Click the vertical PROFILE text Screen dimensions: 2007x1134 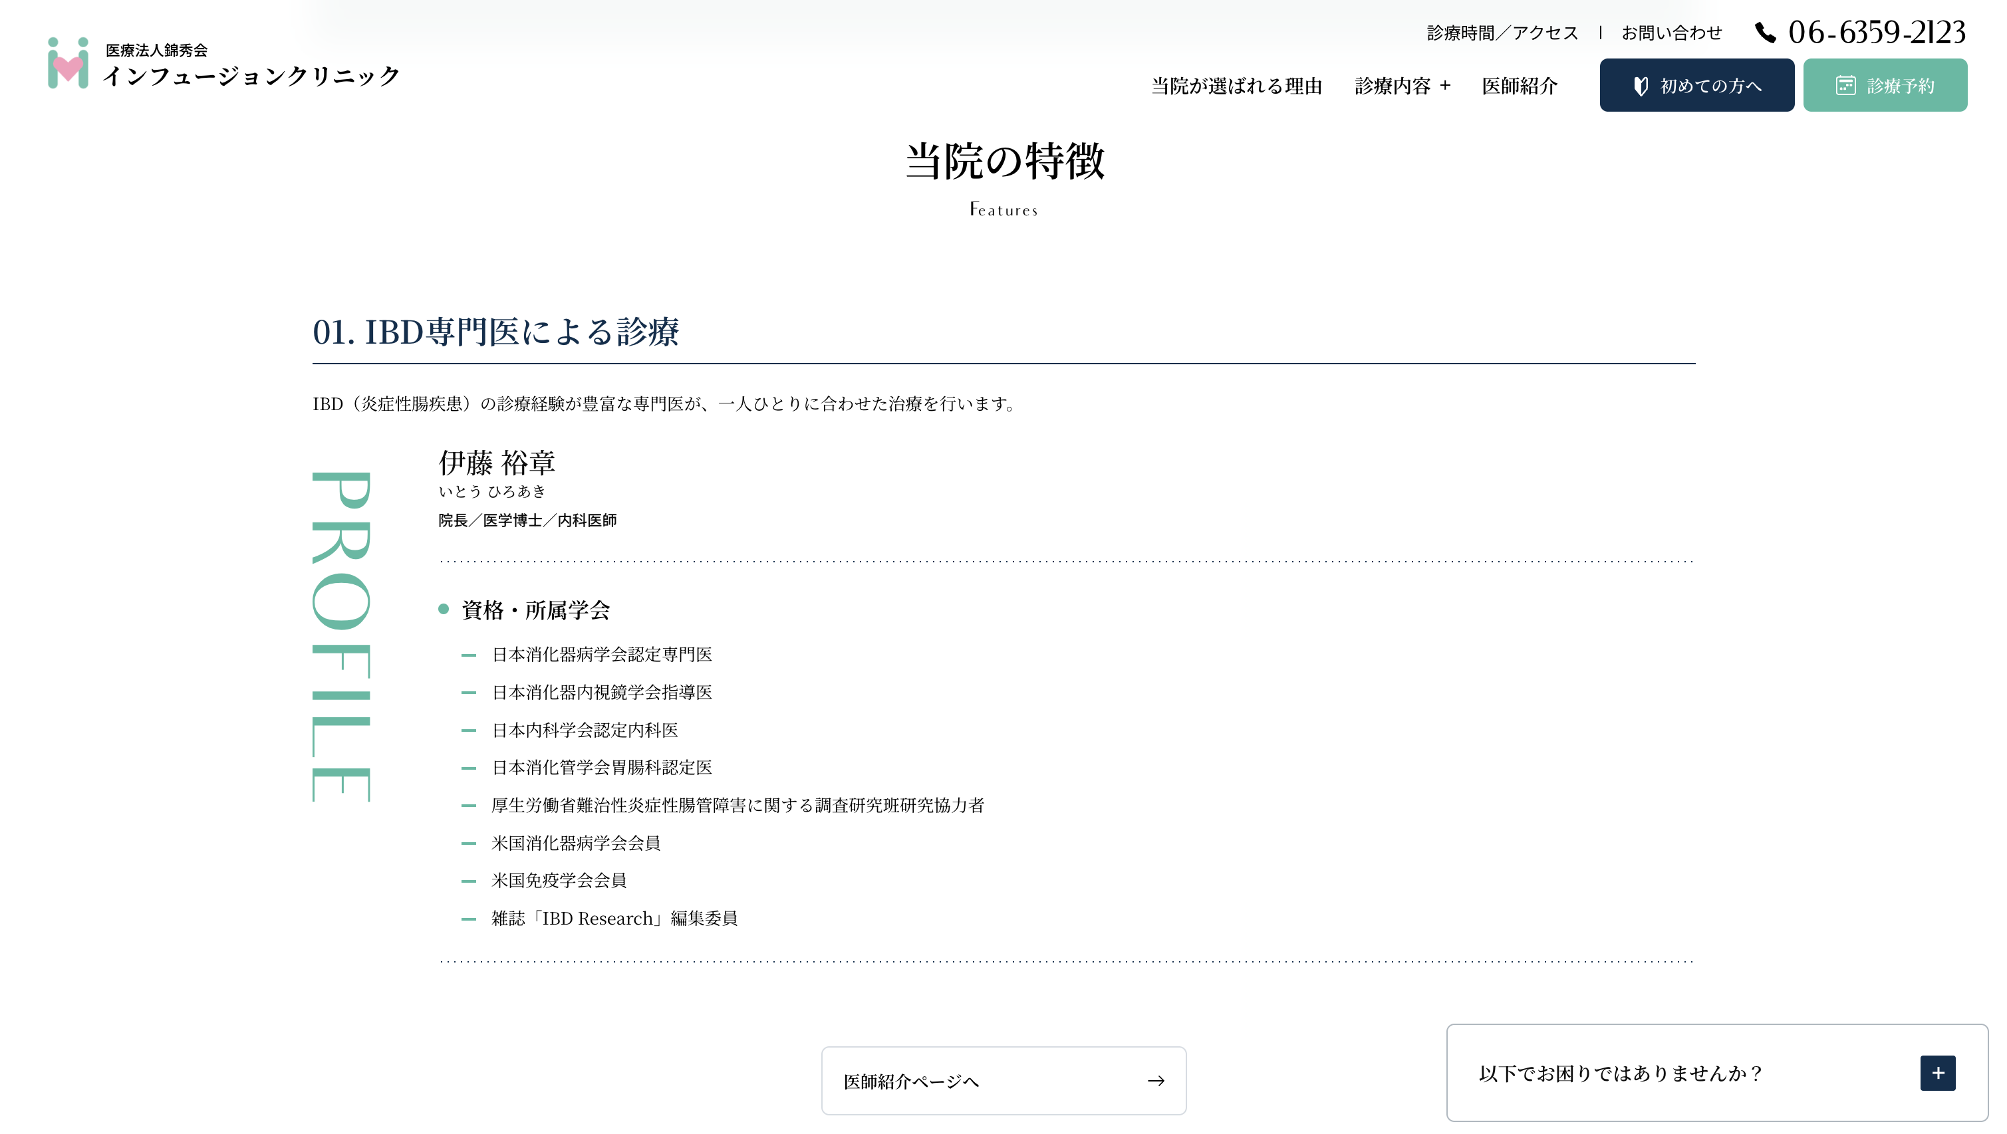(x=341, y=636)
